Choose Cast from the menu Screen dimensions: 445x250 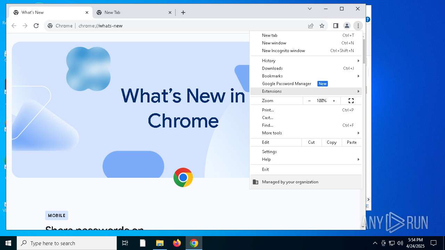pos(306,118)
